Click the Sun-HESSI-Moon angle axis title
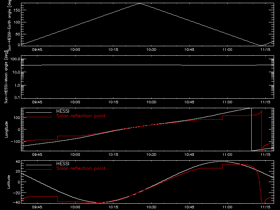Image resolution: width=280 pixels, height=210 pixels. click(6, 77)
